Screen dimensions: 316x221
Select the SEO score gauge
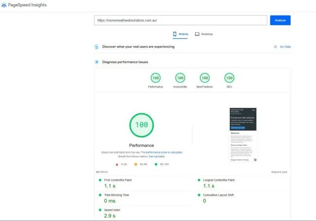pyautogui.click(x=229, y=78)
